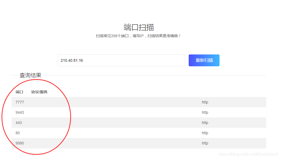
Task: Select port 7777 in the results
Action: click(x=20, y=102)
